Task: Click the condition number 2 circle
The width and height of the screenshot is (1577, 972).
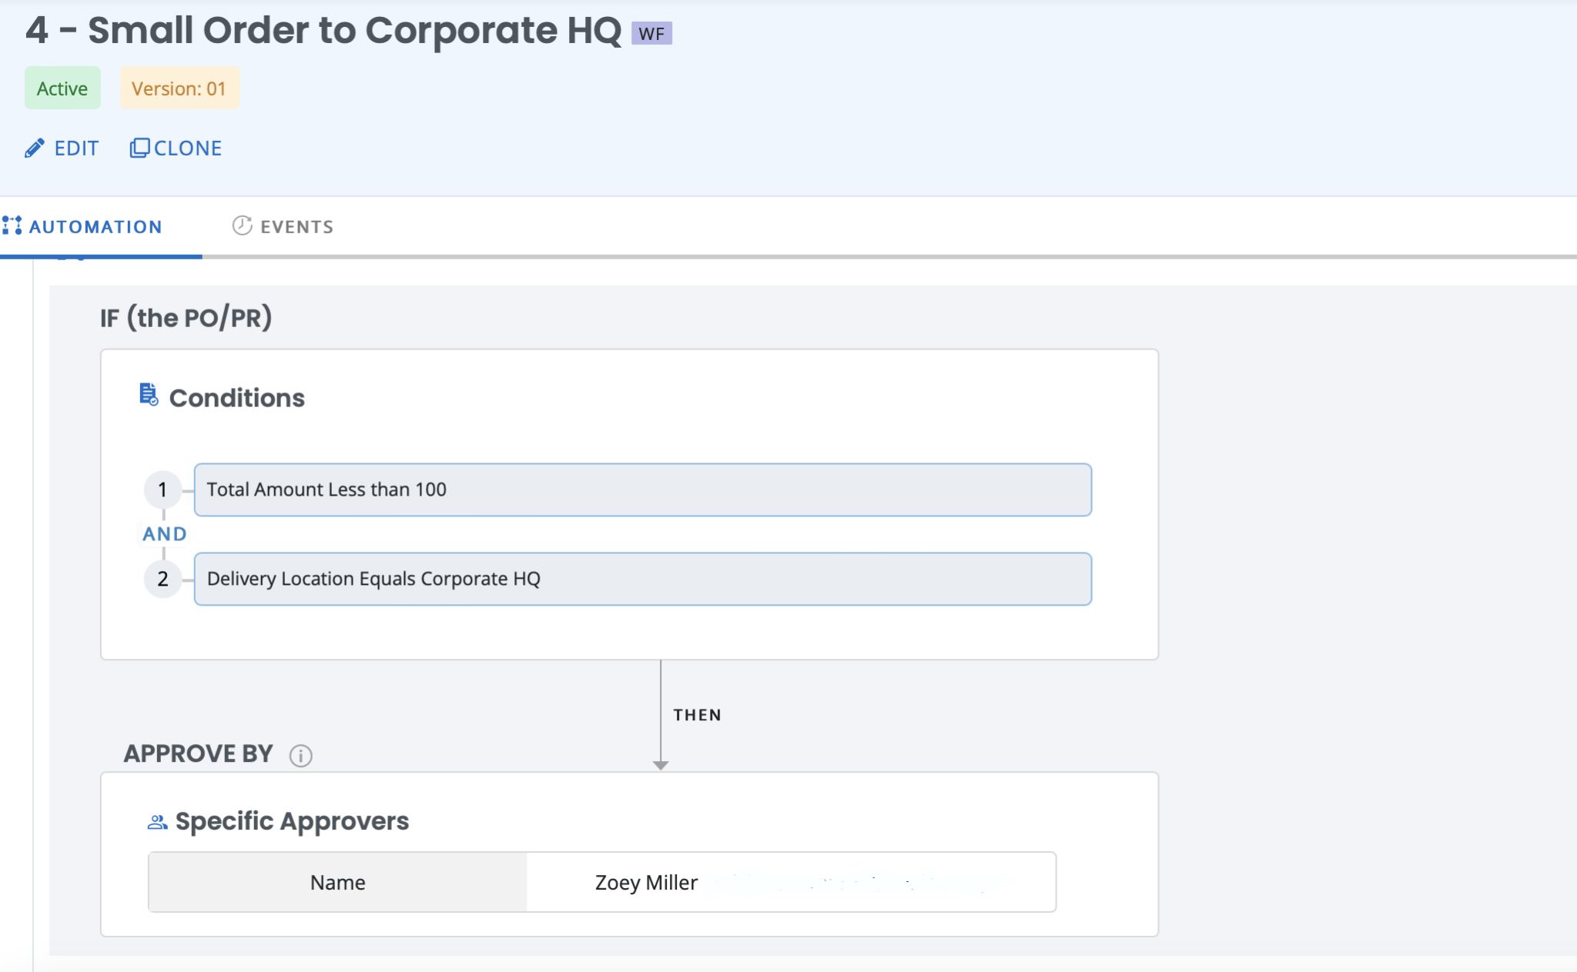Action: [162, 579]
